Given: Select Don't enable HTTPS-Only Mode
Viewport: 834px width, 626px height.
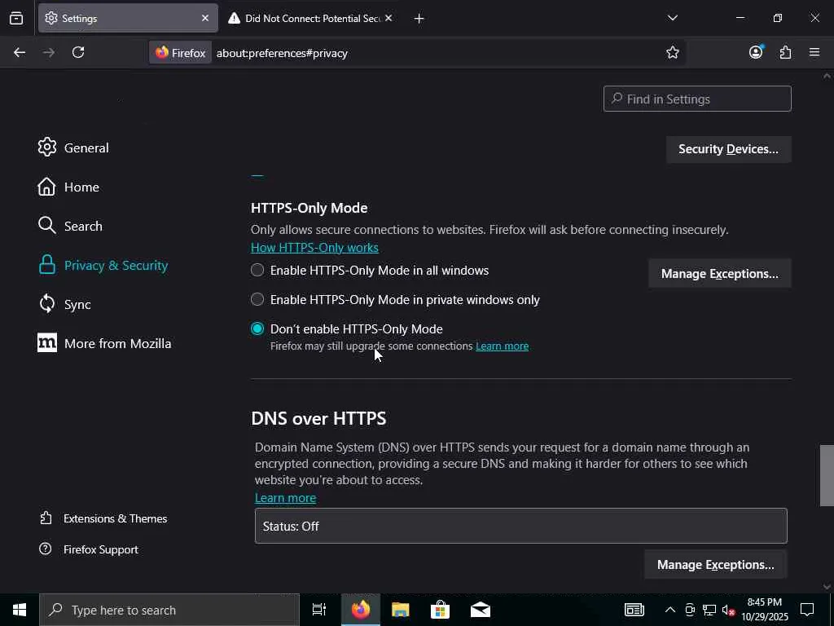Looking at the screenshot, I should tap(257, 328).
